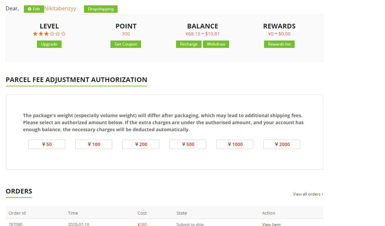The height and width of the screenshot is (226, 385).
Task: Open the Rewards list
Action: (279, 44)
